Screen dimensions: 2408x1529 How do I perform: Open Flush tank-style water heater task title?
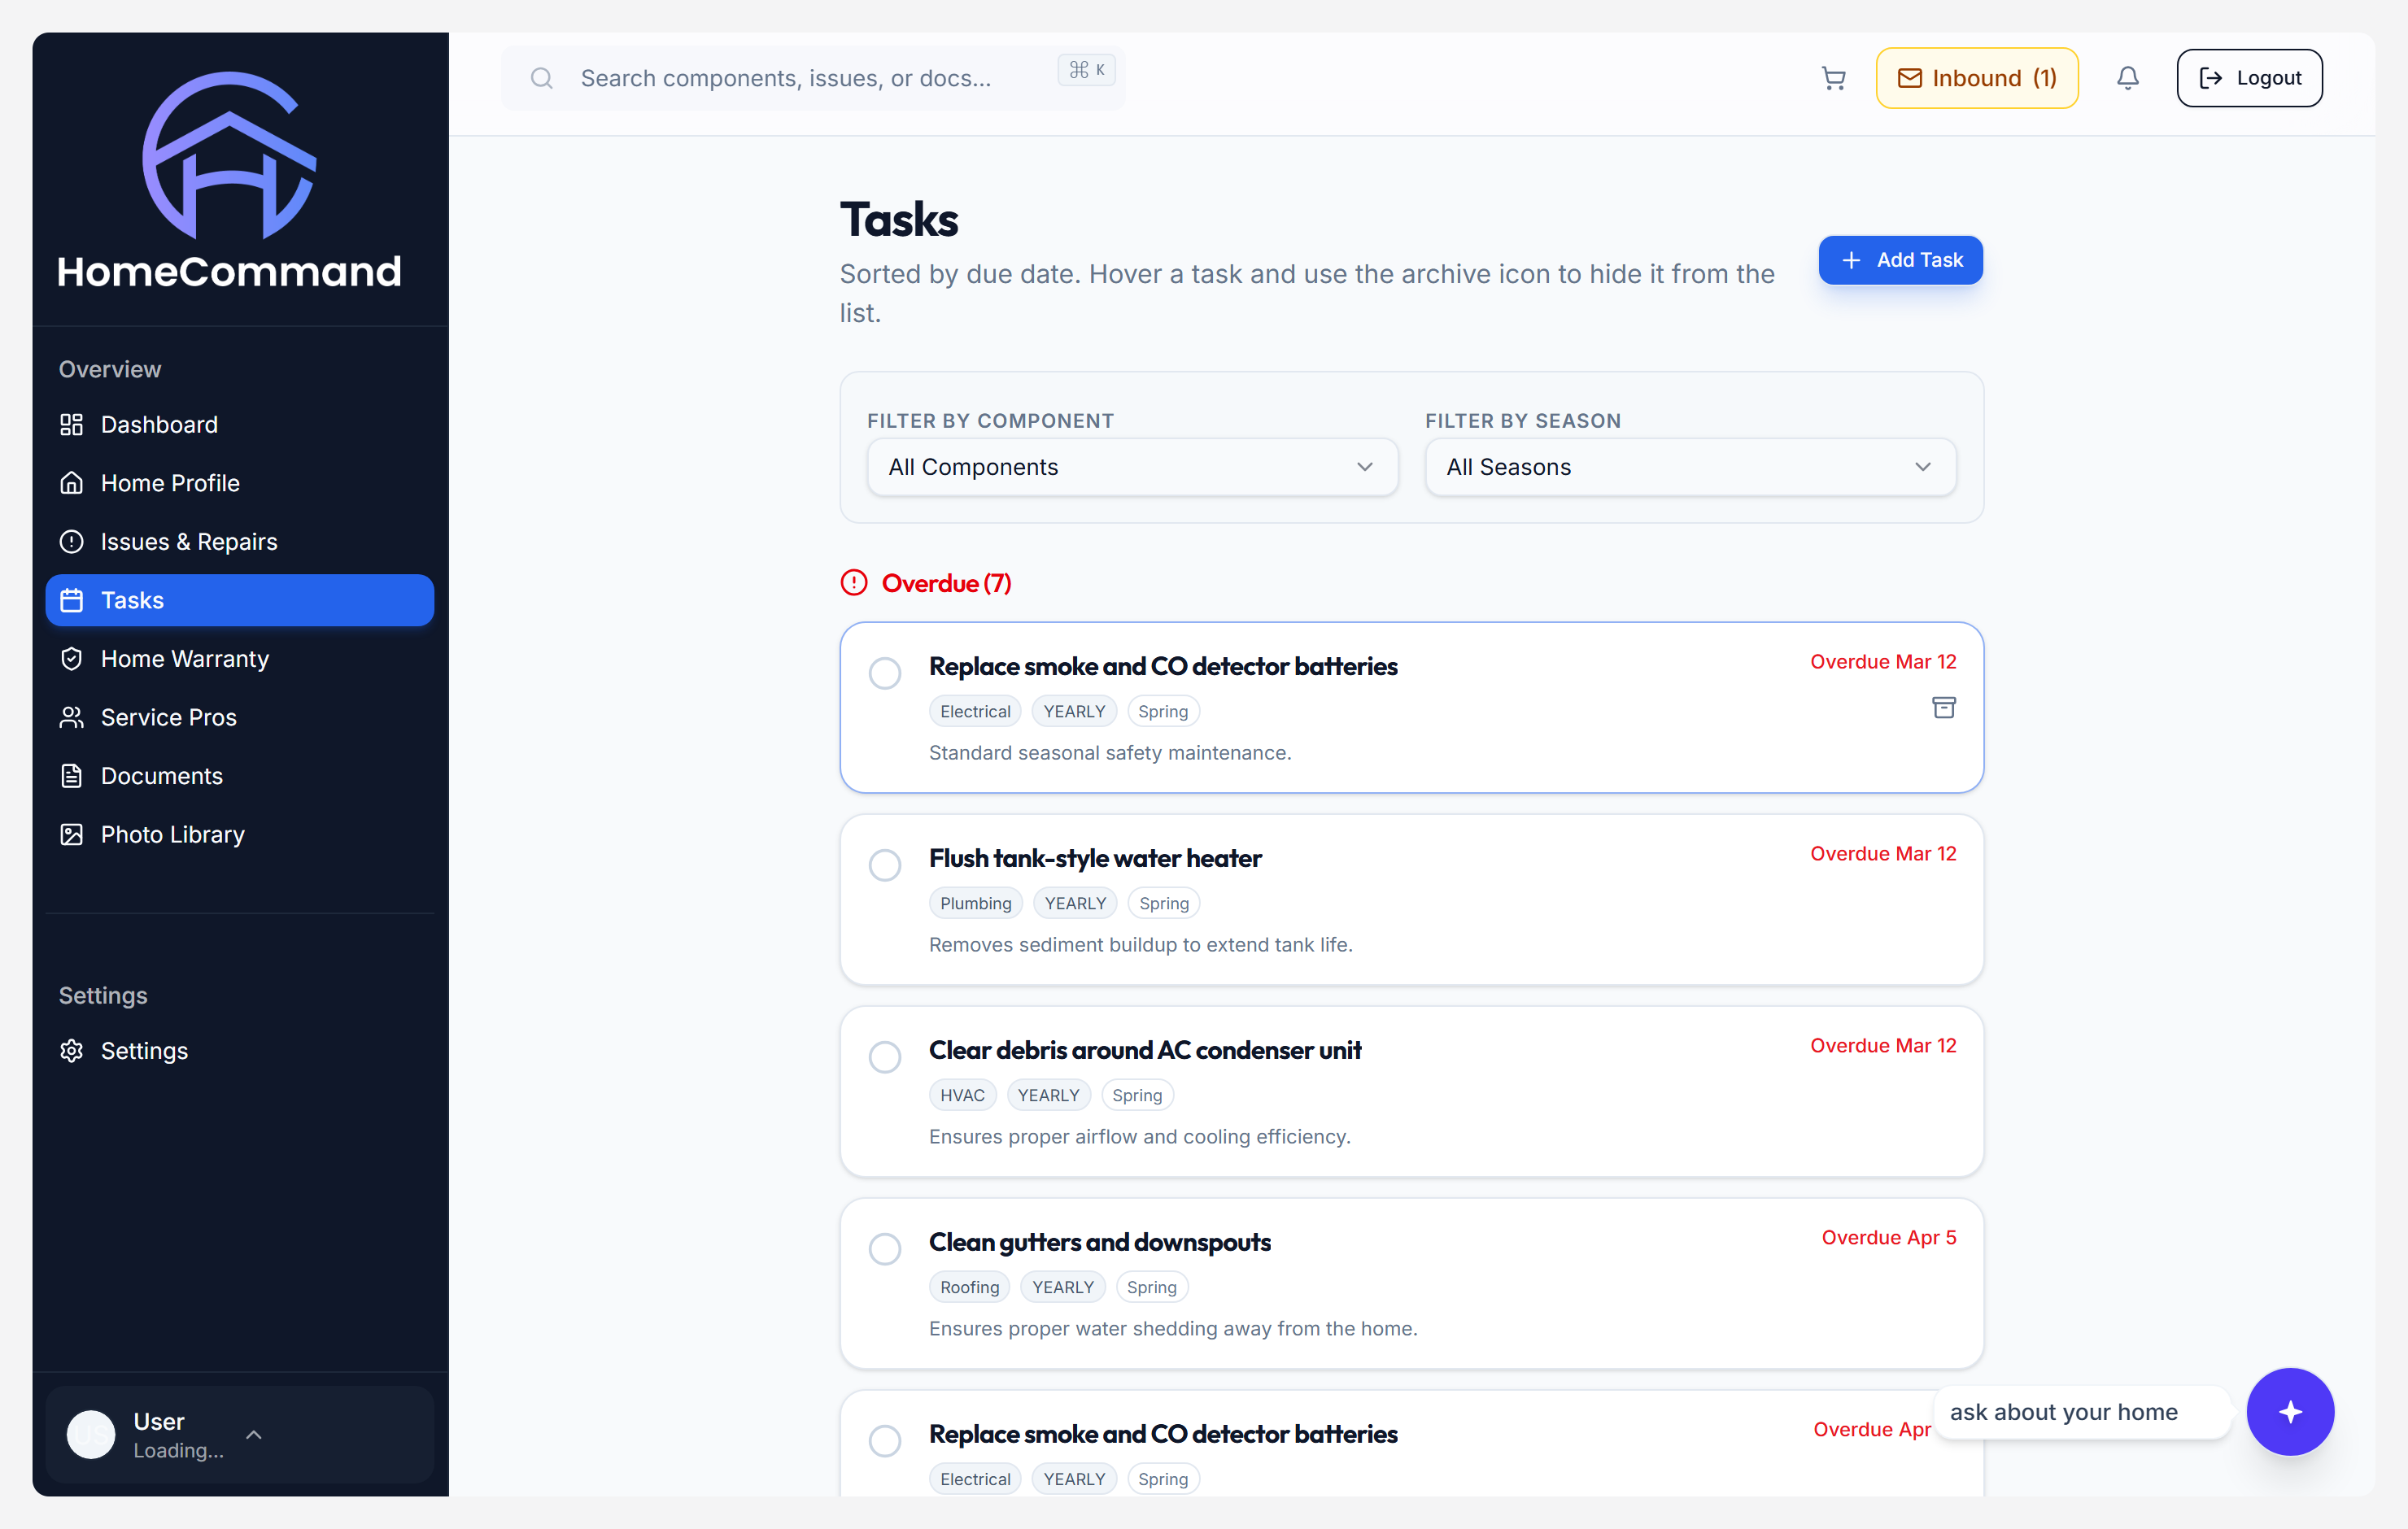click(x=1095, y=858)
